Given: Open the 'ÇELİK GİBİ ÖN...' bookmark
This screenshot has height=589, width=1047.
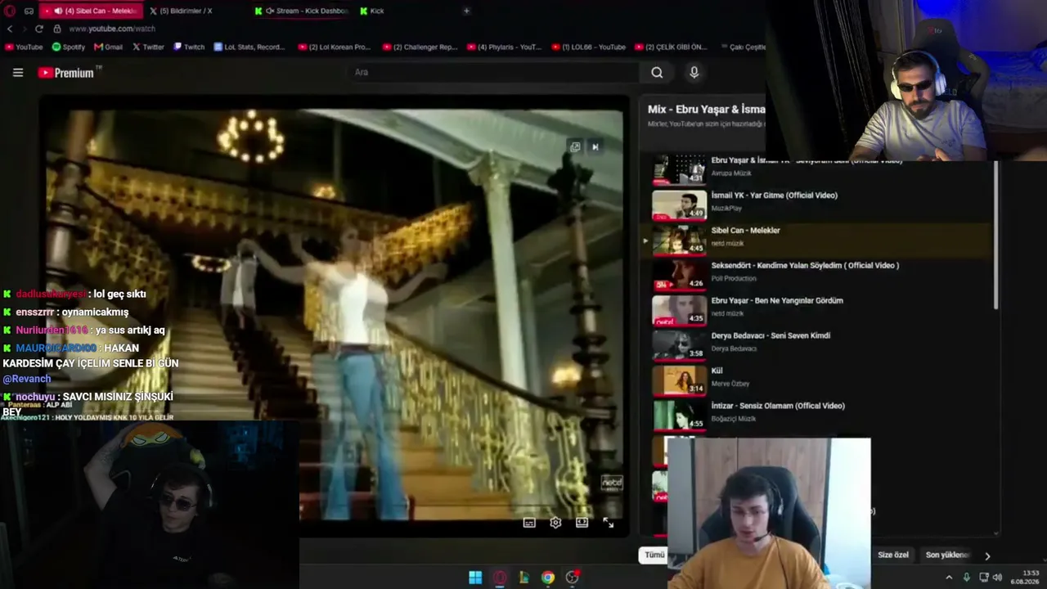Looking at the screenshot, I should click(671, 47).
